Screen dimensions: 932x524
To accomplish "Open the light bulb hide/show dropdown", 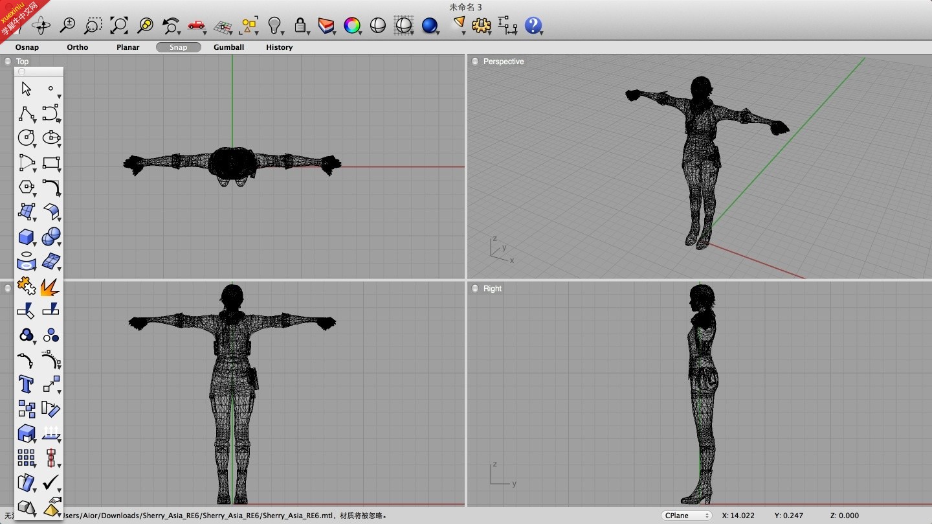I will tap(275, 25).
